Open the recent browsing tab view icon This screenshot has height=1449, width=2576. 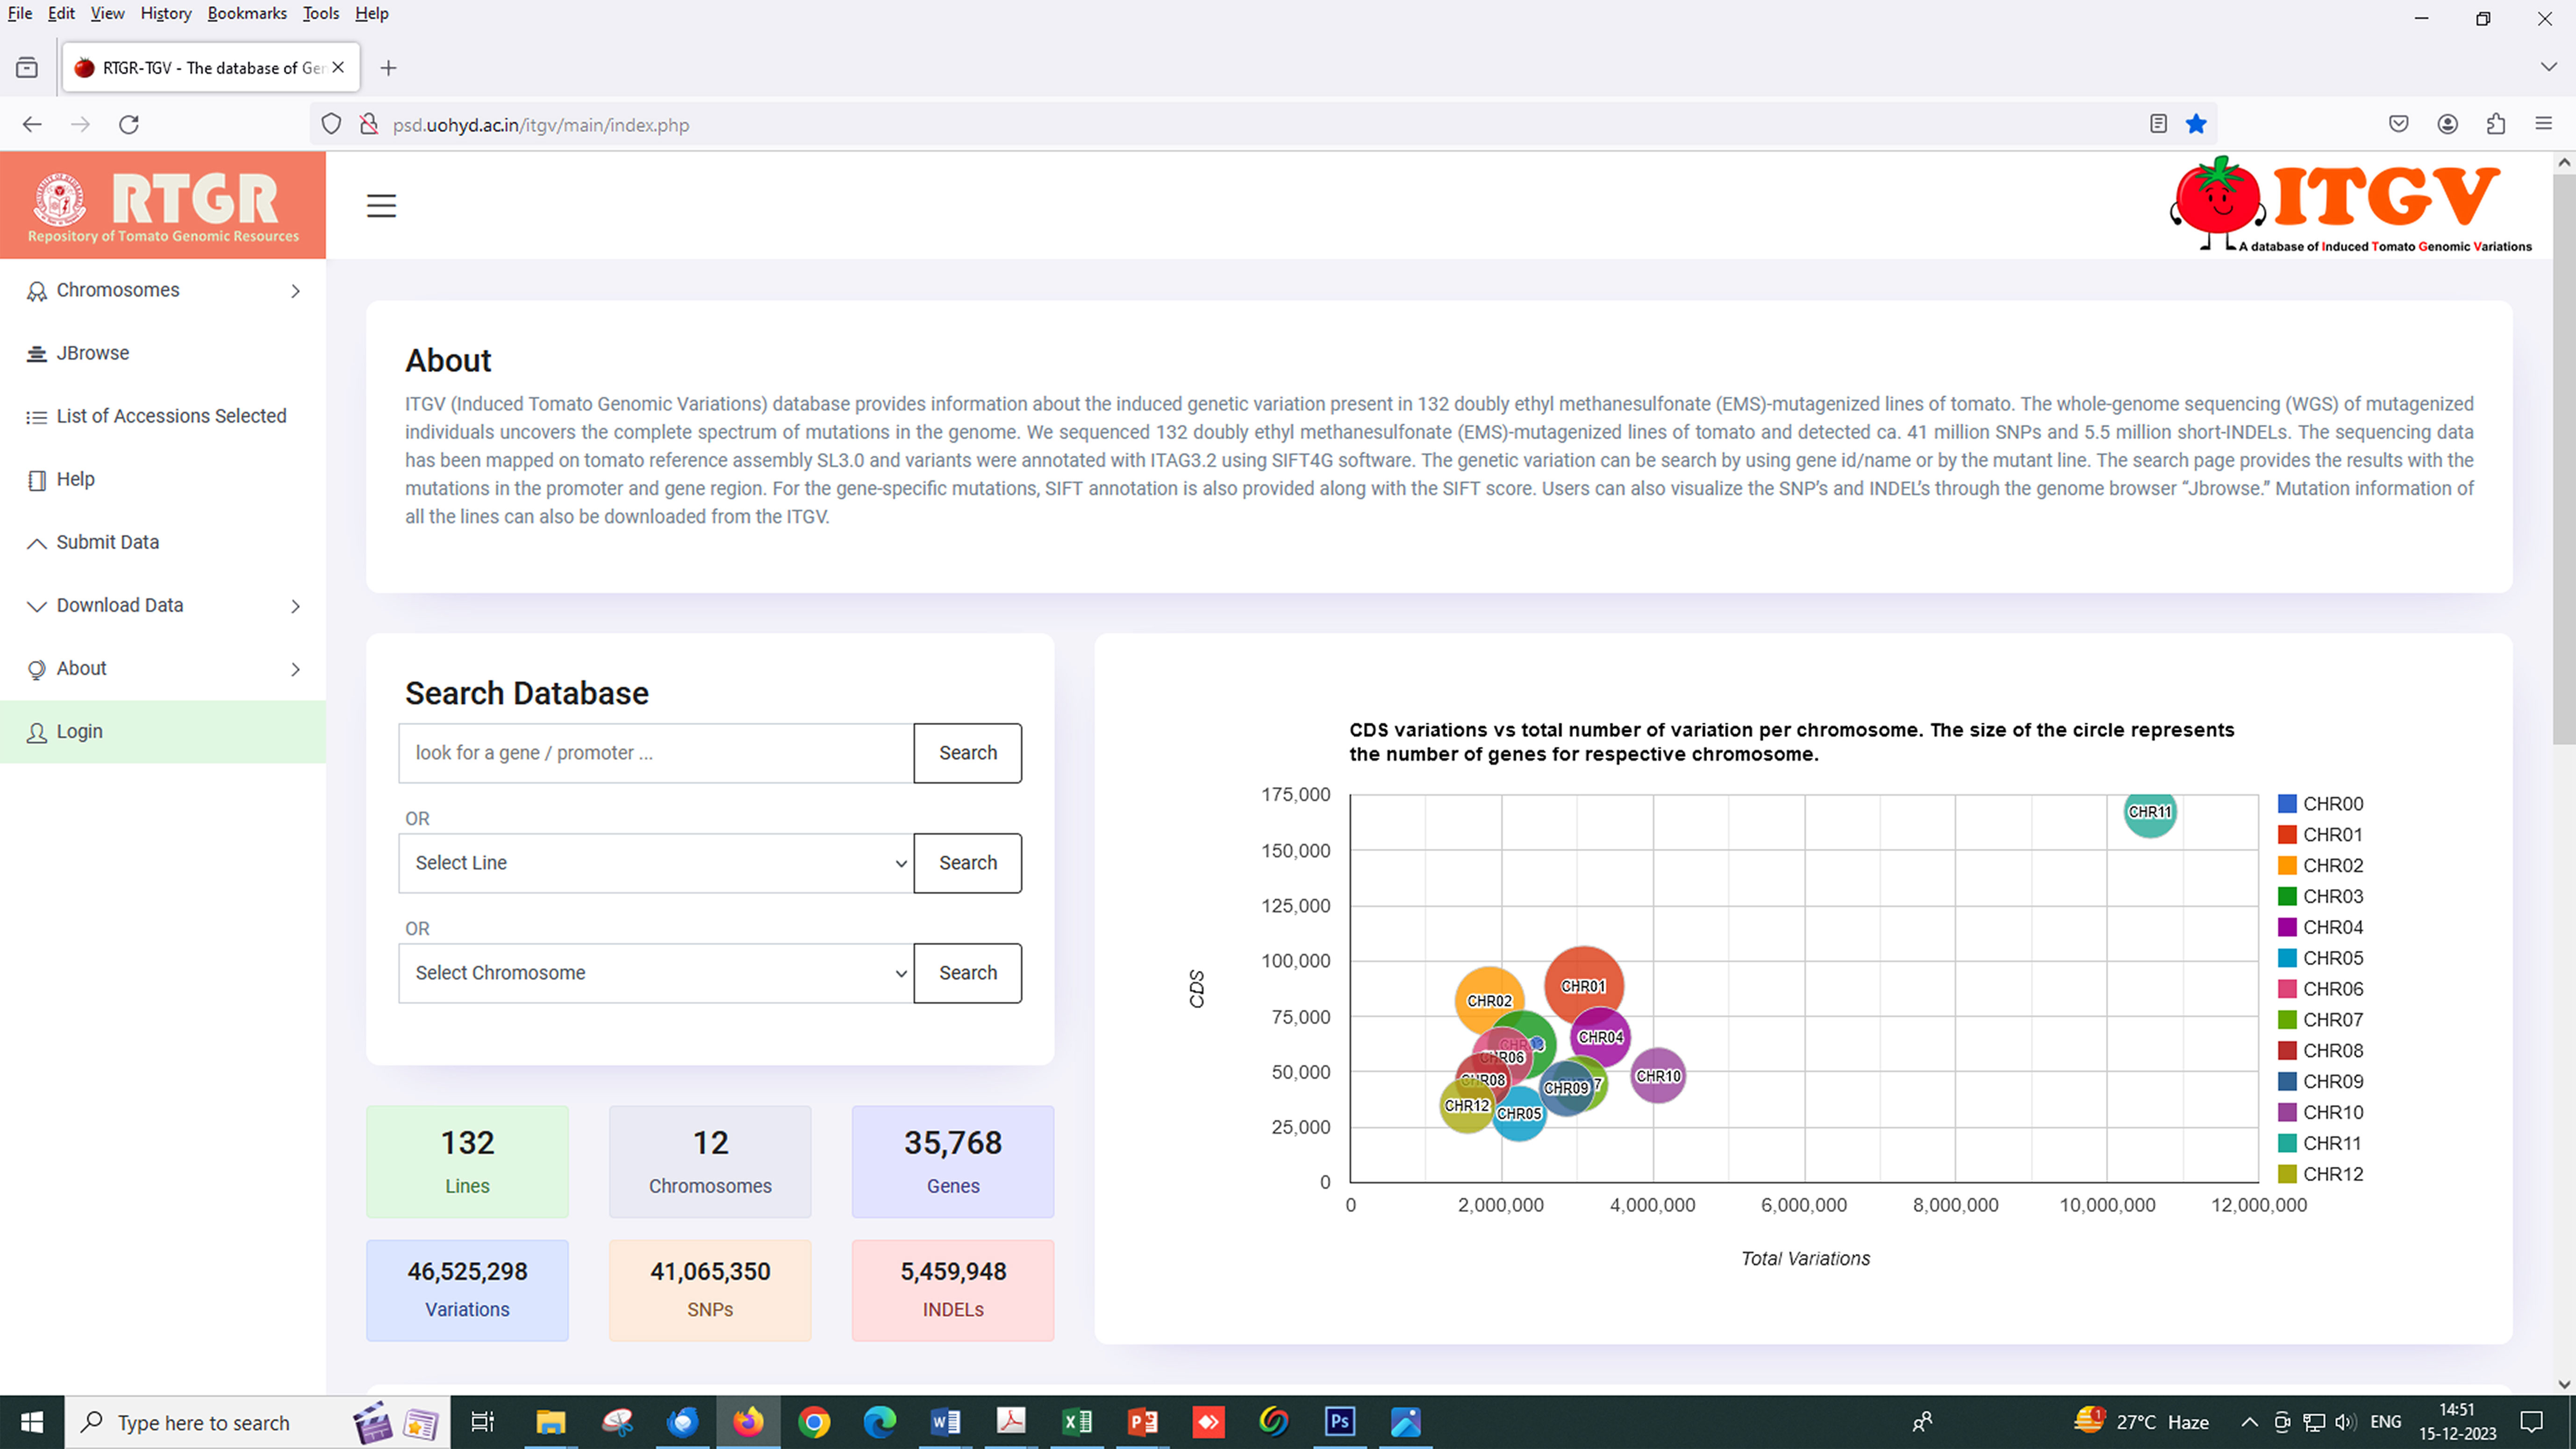point(27,68)
